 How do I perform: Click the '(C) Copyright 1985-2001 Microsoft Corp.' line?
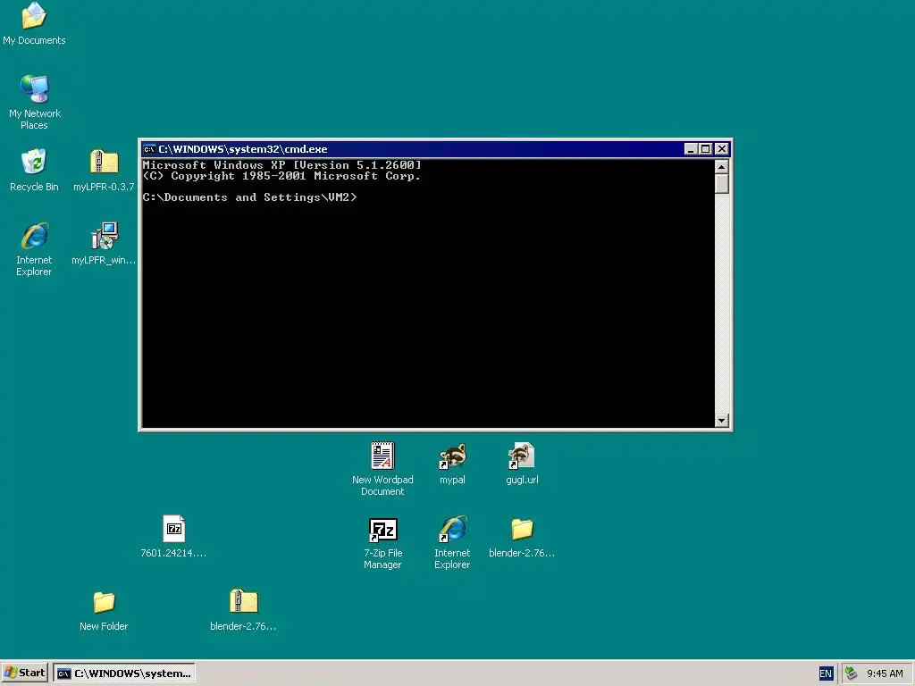[x=281, y=176]
